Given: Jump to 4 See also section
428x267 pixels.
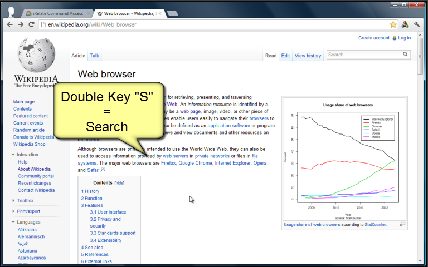Looking at the screenshot, I should pyautogui.click(x=92, y=248).
